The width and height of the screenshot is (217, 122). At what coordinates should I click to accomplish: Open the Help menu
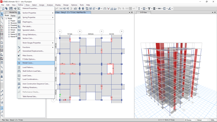pos(88,5)
